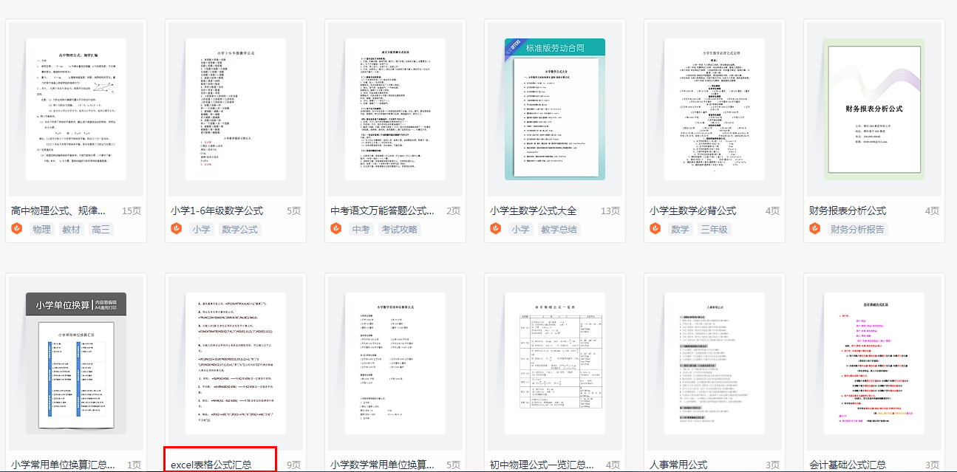This screenshot has height=472, width=957.
Task: Click the title 小学数学常用单位换算
Action: 383,465
